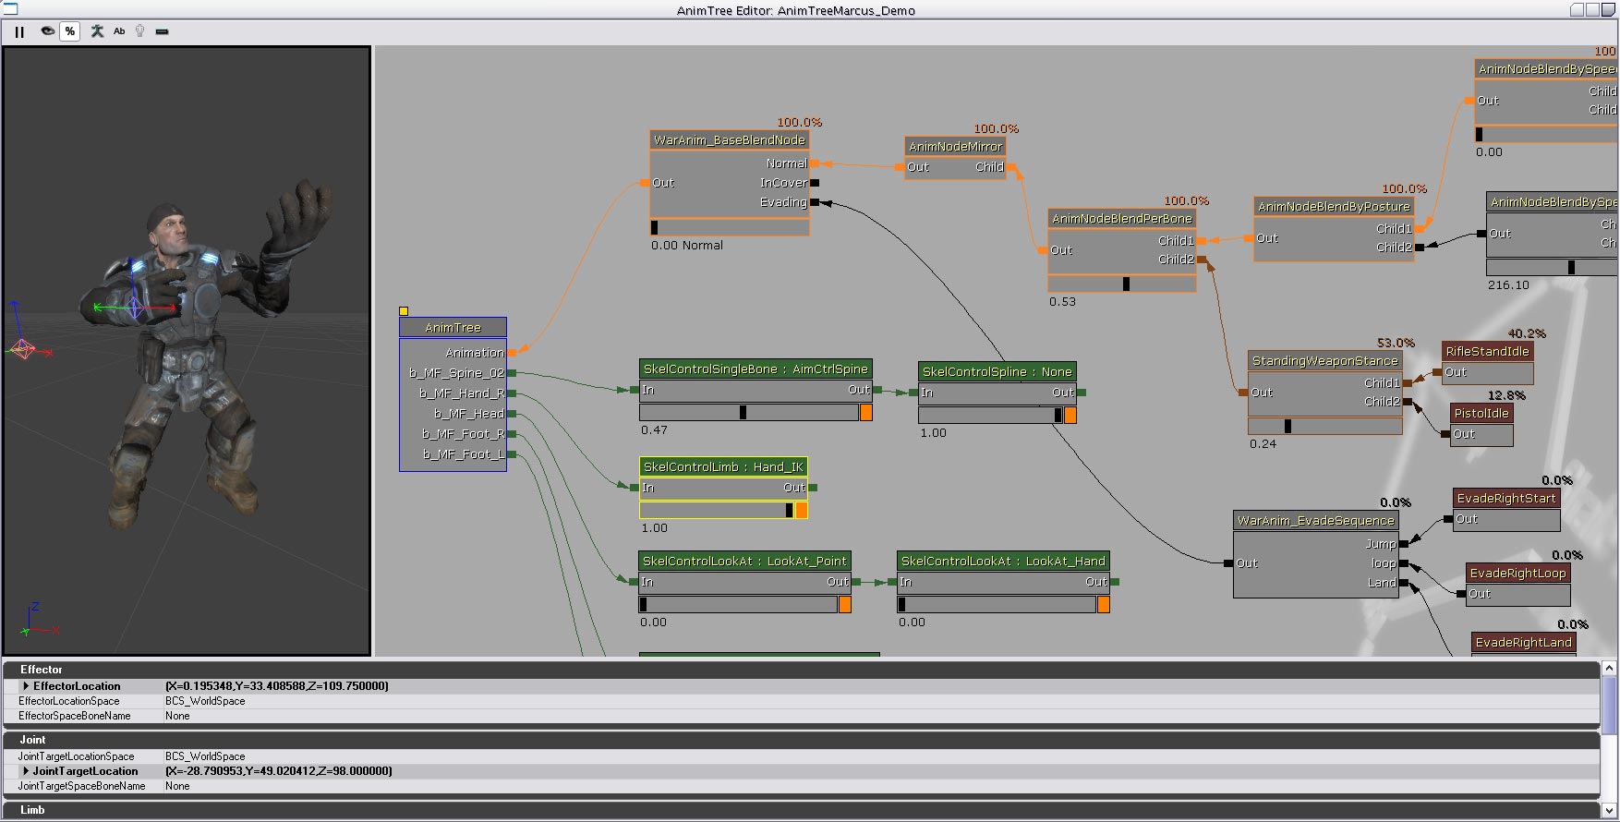Collapse the Effector category header
The height and width of the screenshot is (822, 1620).
coord(42,670)
